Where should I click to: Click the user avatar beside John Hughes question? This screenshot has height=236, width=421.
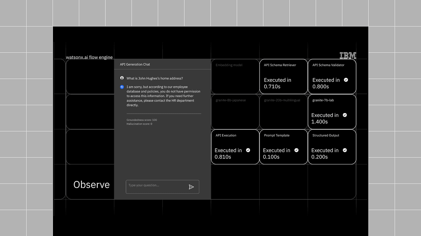122,78
